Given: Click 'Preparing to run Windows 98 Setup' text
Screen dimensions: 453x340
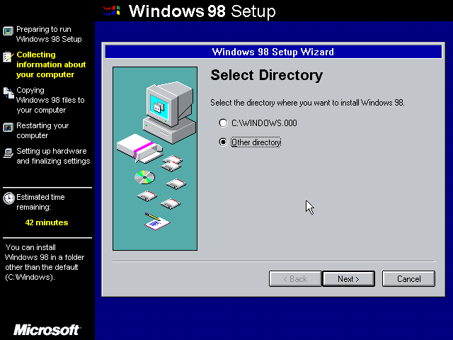Looking at the screenshot, I should click(x=49, y=34).
